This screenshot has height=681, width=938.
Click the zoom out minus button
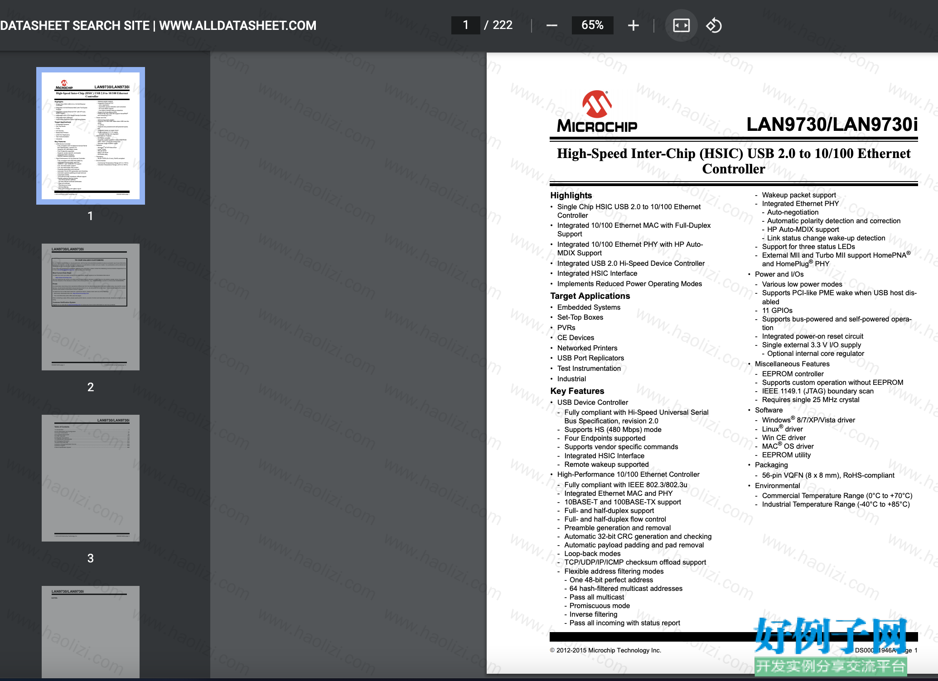coord(551,25)
